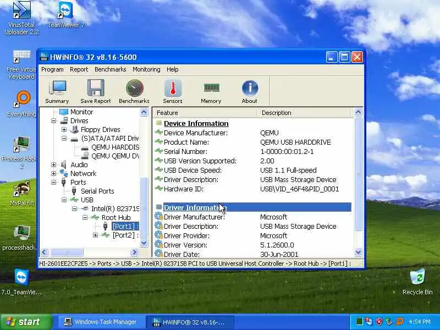Screen dimensions: 440x330
Task: Select the Hardware ID row
Action: [x=252, y=189]
